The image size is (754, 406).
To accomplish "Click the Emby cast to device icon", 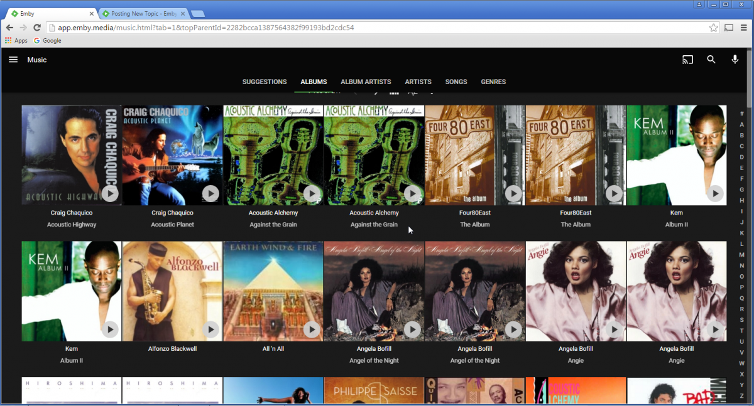I will pyautogui.click(x=688, y=60).
